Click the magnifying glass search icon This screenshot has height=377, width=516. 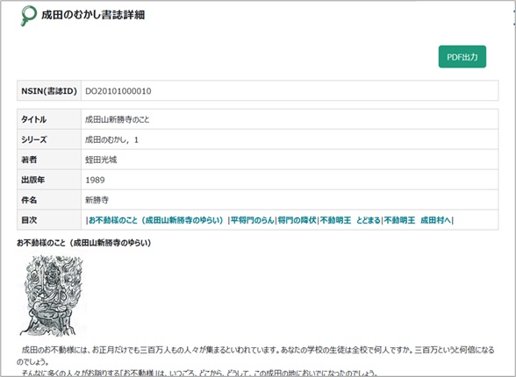[x=29, y=16]
